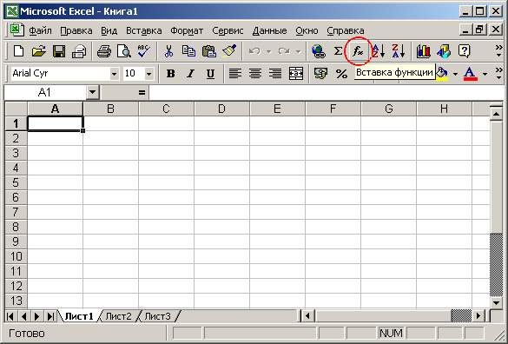Open the Правка menu
The width and height of the screenshot is (508, 344).
tap(76, 30)
